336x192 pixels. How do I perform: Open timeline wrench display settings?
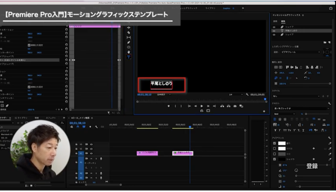(96, 127)
